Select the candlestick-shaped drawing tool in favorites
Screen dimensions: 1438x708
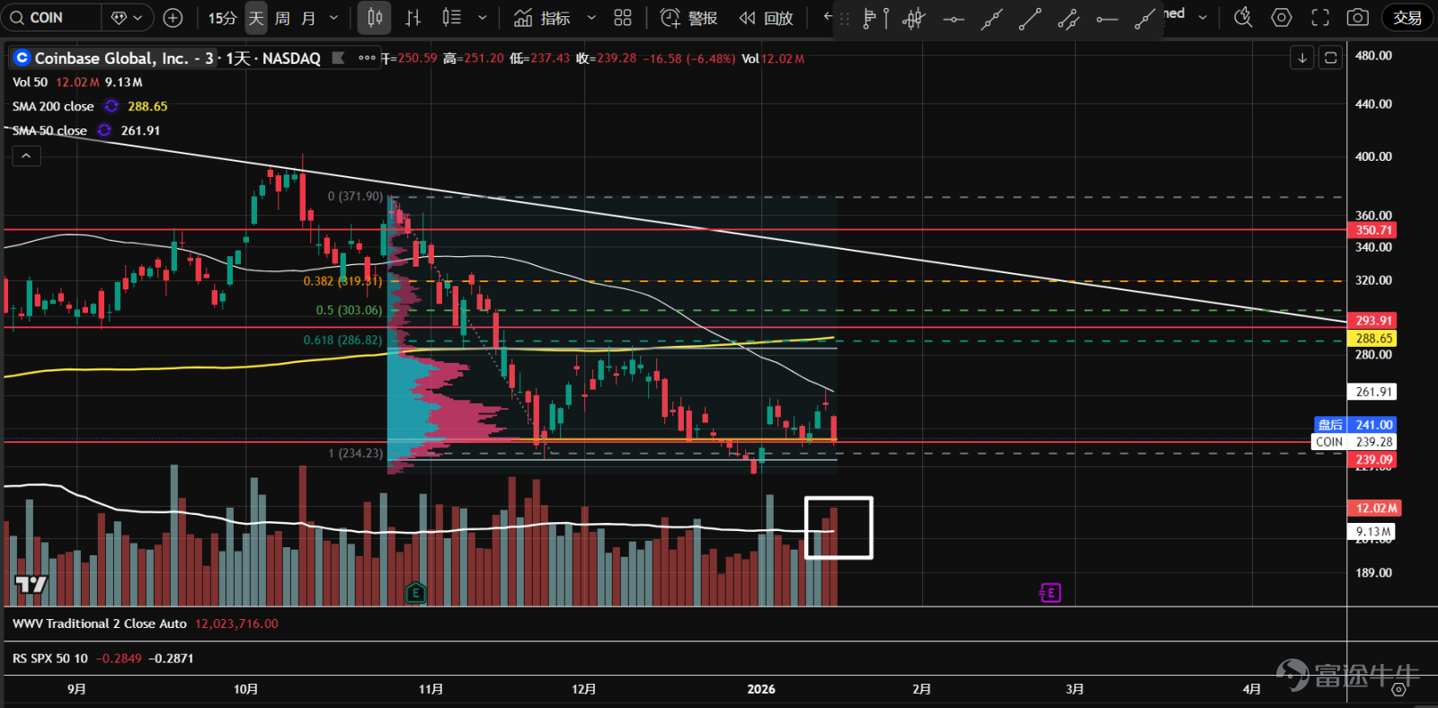point(914,18)
